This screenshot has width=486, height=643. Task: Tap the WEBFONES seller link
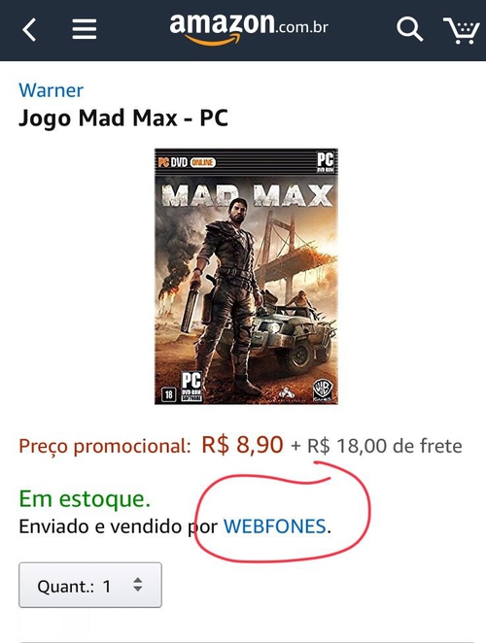pyautogui.click(x=274, y=526)
